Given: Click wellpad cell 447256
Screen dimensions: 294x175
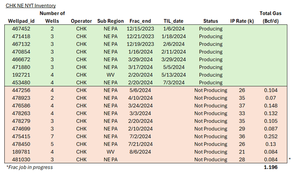Looking at the screenshot, I should (x=21, y=90).
